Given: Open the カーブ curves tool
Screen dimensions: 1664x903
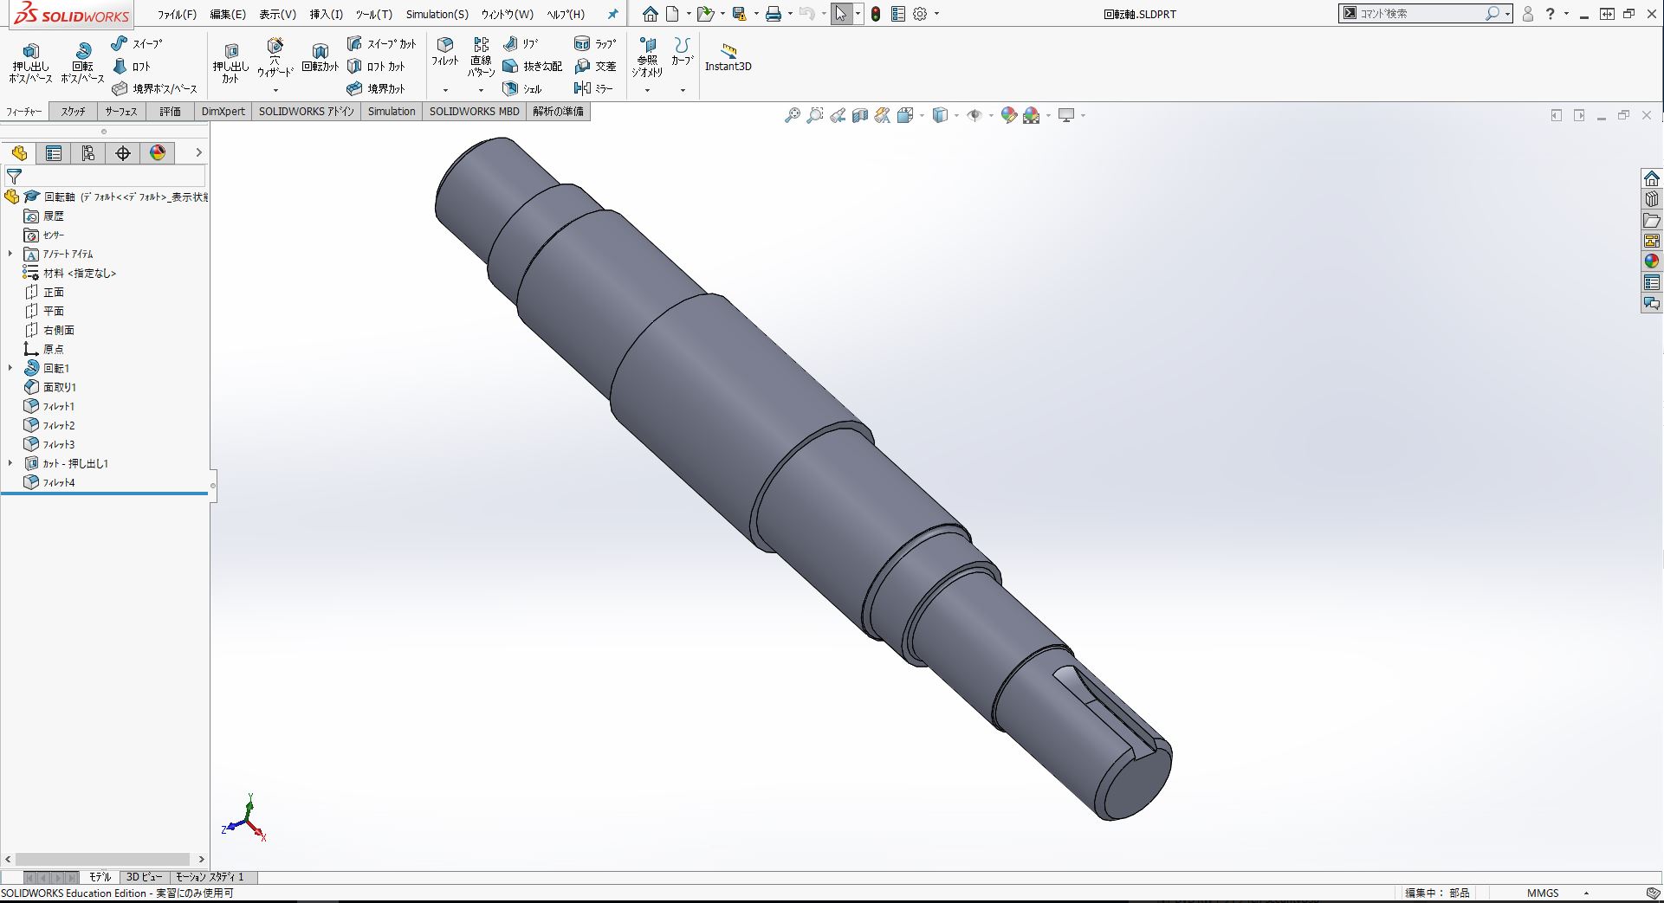Looking at the screenshot, I should coord(682,52).
